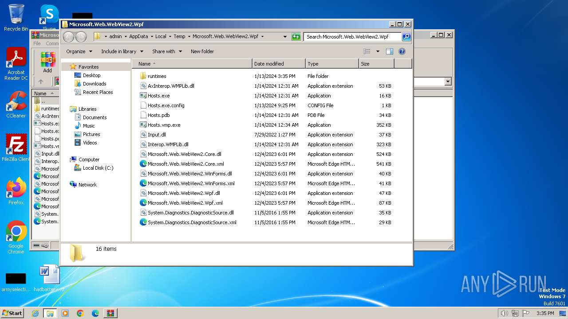Select Recent Places in navigation pane
Image resolution: width=568 pixels, height=319 pixels.
[x=98, y=92]
